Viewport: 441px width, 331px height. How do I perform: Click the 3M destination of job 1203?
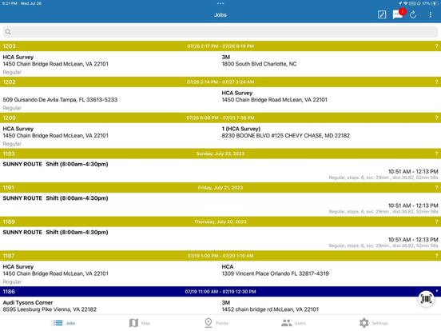pyautogui.click(x=226, y=57)
